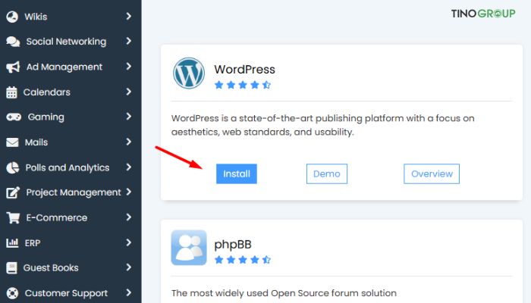
Task: Open the Calendars category
Action: click(x=47, y=92)
